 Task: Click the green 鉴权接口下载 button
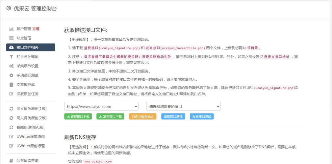tap(78, 116)
